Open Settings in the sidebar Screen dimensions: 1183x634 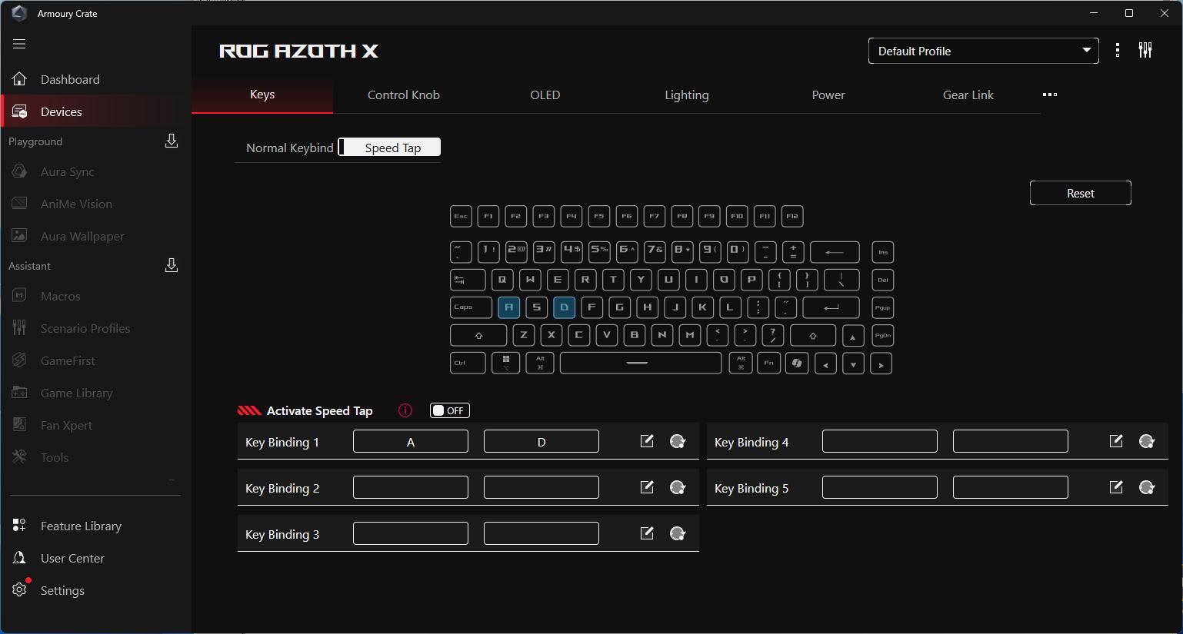[62, 590]
